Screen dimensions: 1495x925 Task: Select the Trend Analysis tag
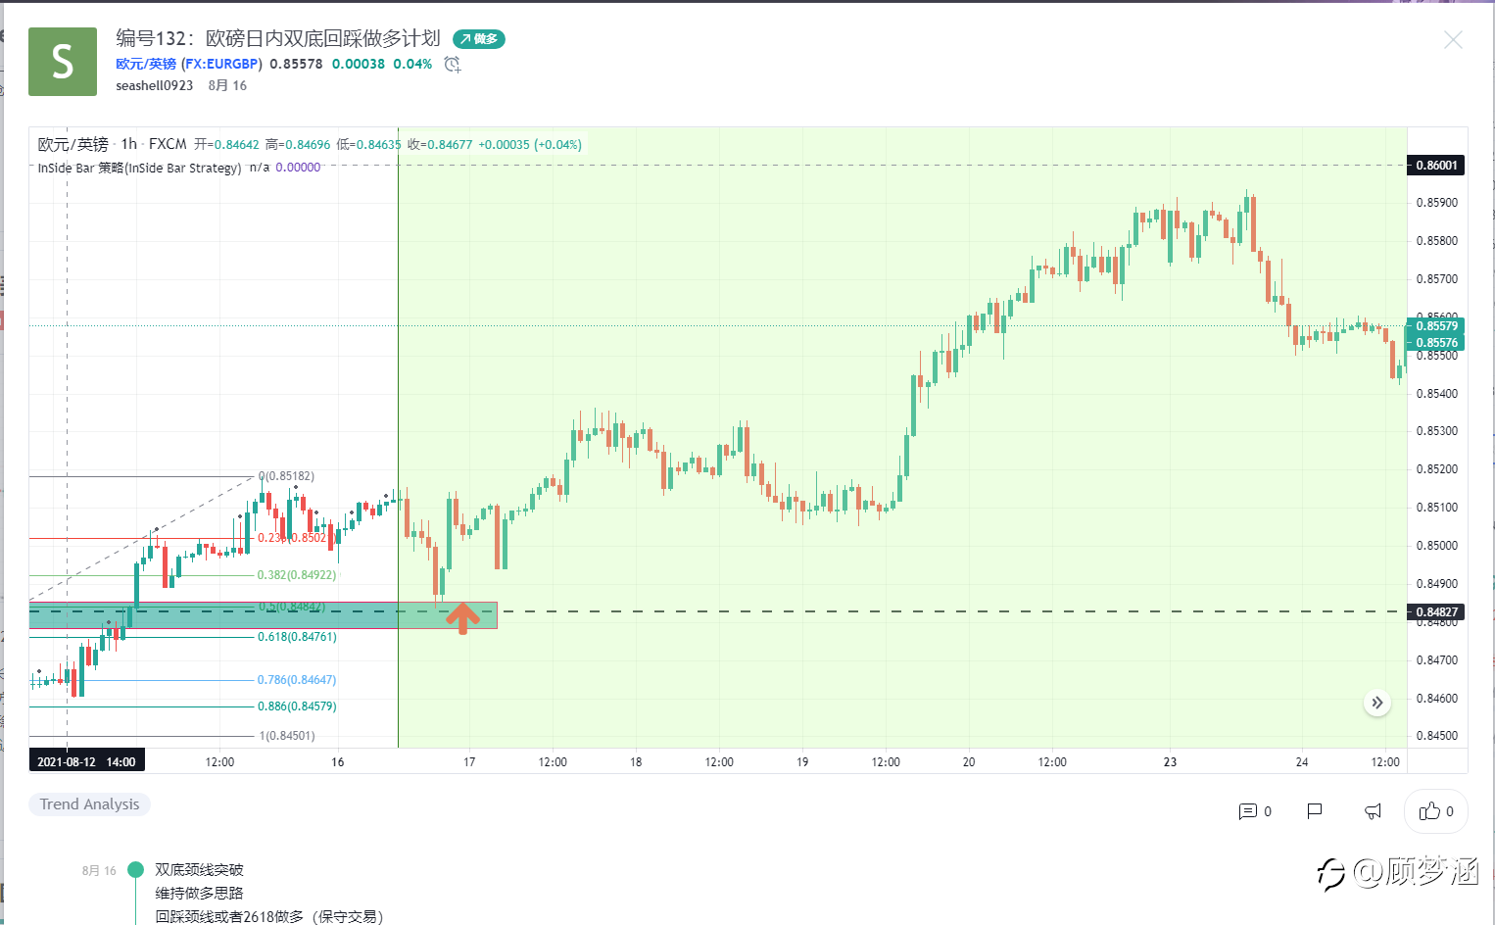(89, 804)
